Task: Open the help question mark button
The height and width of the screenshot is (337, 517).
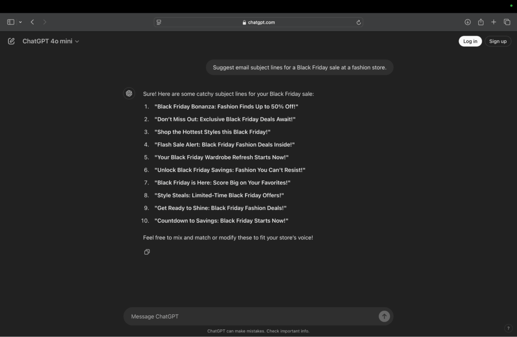Action: pyautogui.click(x=508, y=328)
